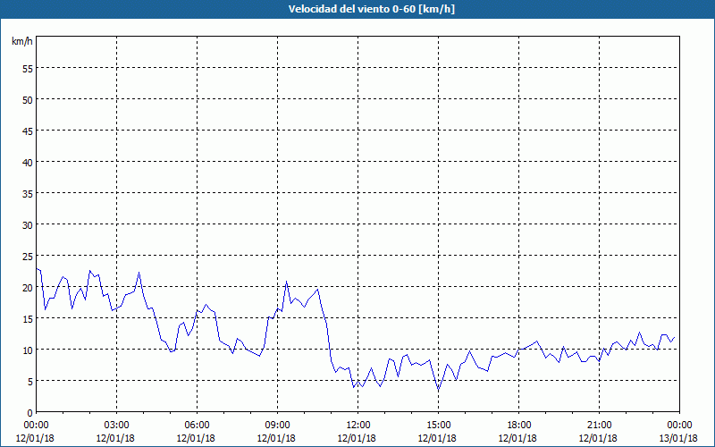Image resolution: width=715 pixels, height=447 pixels.
Task: Click the 03:00 time axis label
Action: tap(116, 426)
